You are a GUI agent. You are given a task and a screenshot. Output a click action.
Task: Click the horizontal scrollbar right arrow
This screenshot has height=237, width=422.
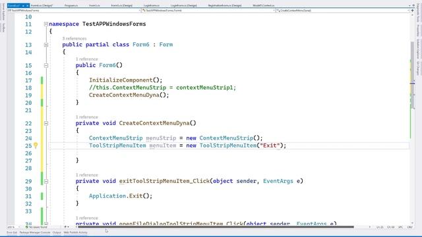[369, 227]
